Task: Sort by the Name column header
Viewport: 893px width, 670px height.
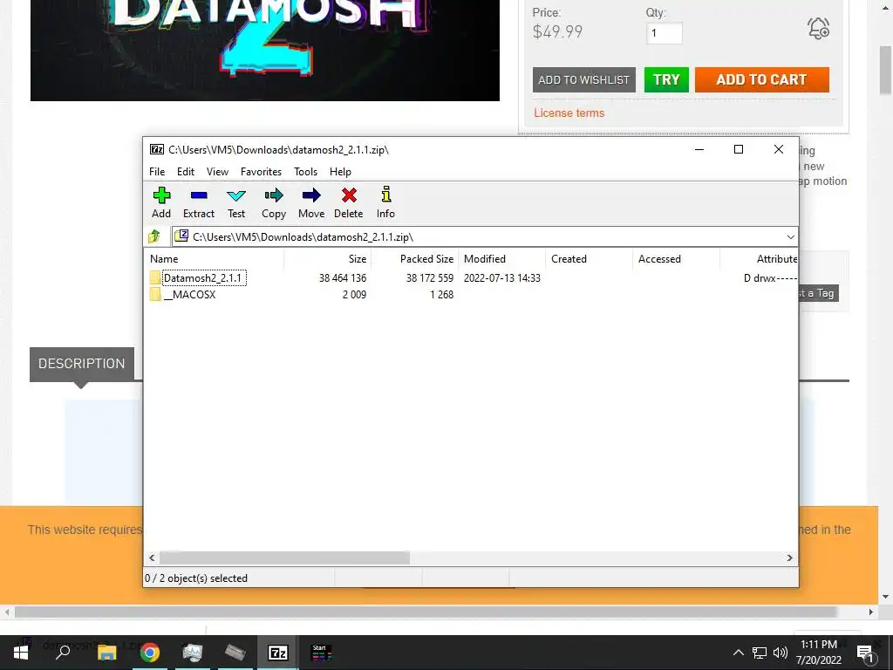Action: pyautogui.click(x=215, y=258)
